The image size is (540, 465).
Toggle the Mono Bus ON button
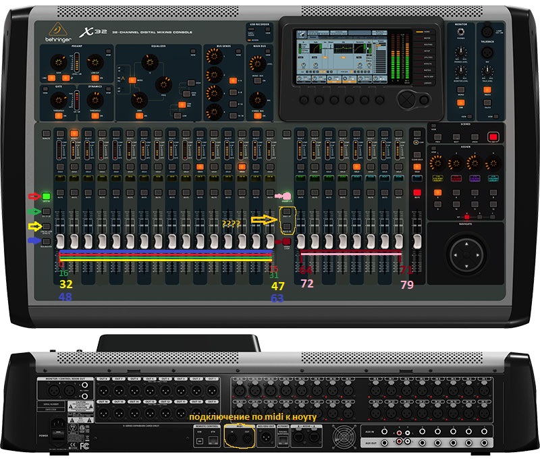coord(257,80)
